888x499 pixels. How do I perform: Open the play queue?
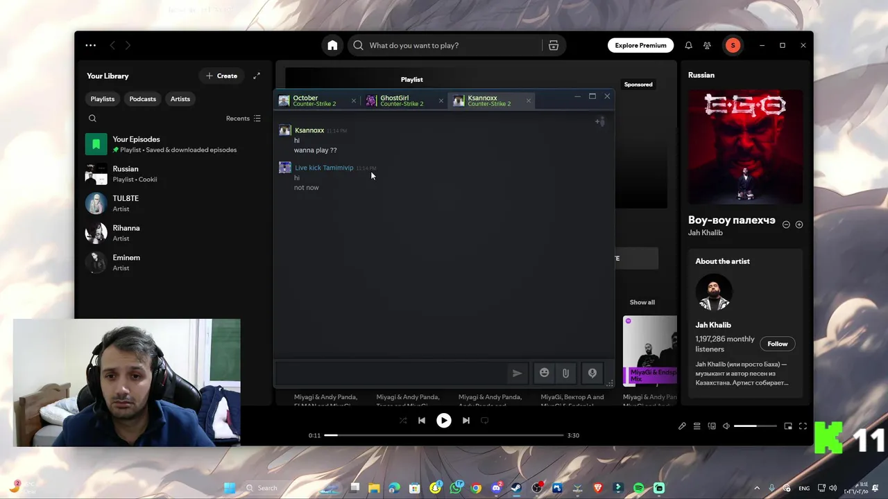pos(697,426)
